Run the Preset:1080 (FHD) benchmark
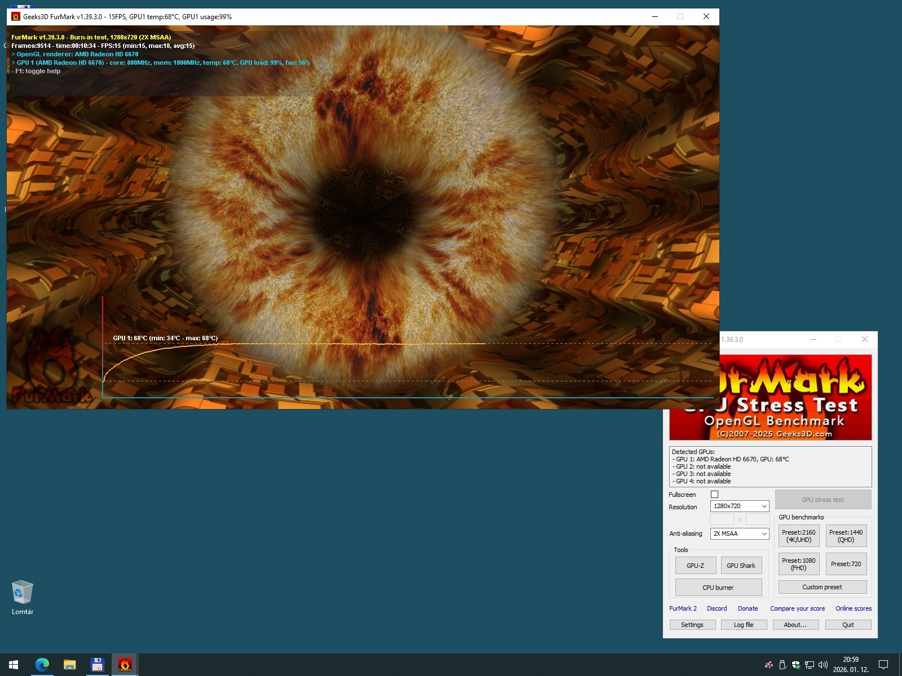The image size is (902, 676). [799, 564]
